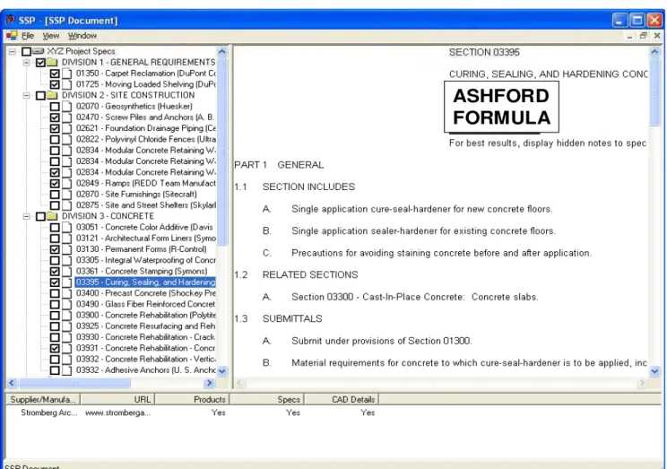This screenshot has width=667, height=469.
Task: Click document icon for 01725 Moving Loaded Shelving
Action: (x=66, y=84)
